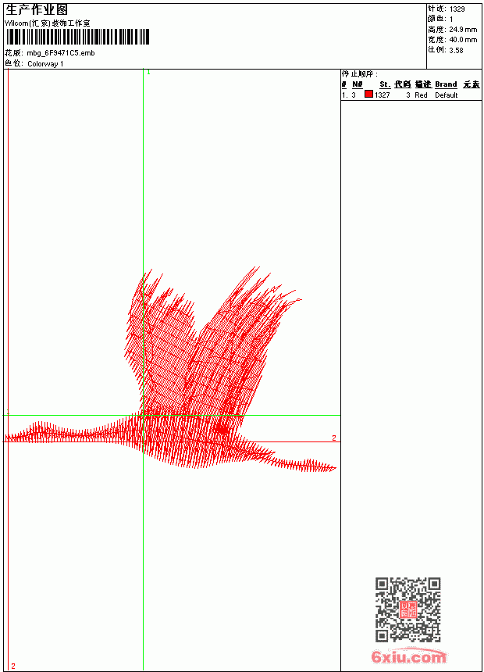Click green marker 1 atop vertical guide

(x=148, y=73)
